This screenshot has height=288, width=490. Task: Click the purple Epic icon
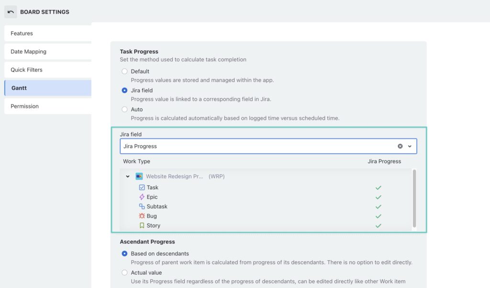coord(141,197)
